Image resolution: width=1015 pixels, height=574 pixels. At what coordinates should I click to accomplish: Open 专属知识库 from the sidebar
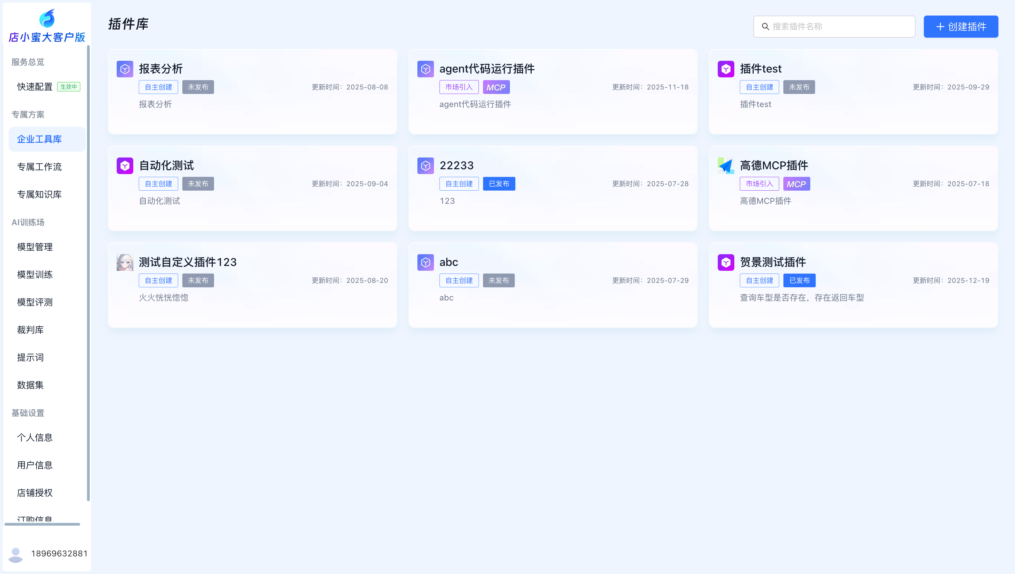click(x=39, y=194)
